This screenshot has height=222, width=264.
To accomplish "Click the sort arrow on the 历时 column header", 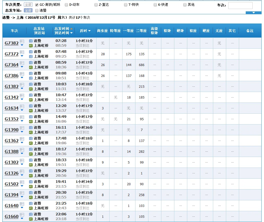I will (x=89, y=31).
